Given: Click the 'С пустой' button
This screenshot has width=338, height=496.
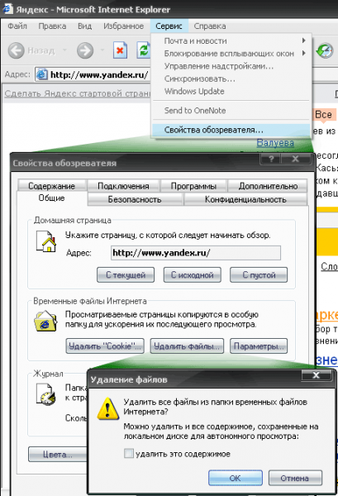Looking at the screenshot, I should pyautogui.click(x=259, y=274).
